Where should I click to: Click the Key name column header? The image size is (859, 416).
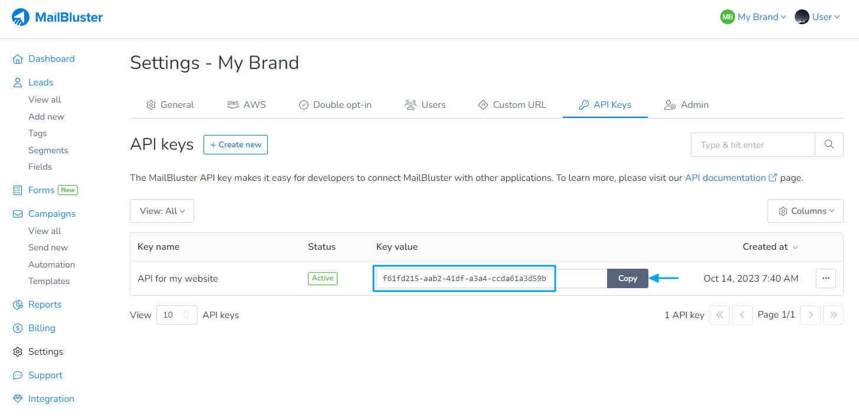[x=159, y=247]
